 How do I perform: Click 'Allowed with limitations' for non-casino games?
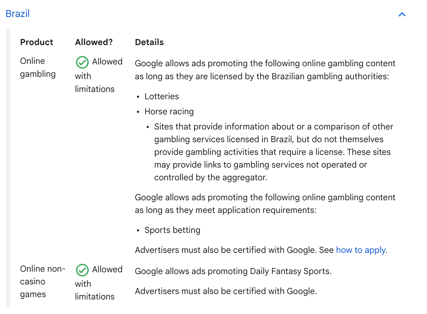coord(99,283)
